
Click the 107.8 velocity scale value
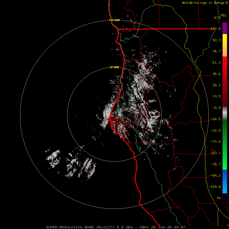tap(216, 28)
